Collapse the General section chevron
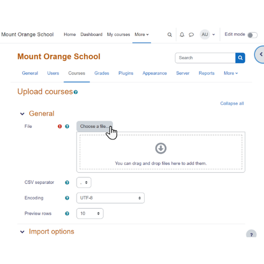This screenshot has width=264, height=264. 22,114
